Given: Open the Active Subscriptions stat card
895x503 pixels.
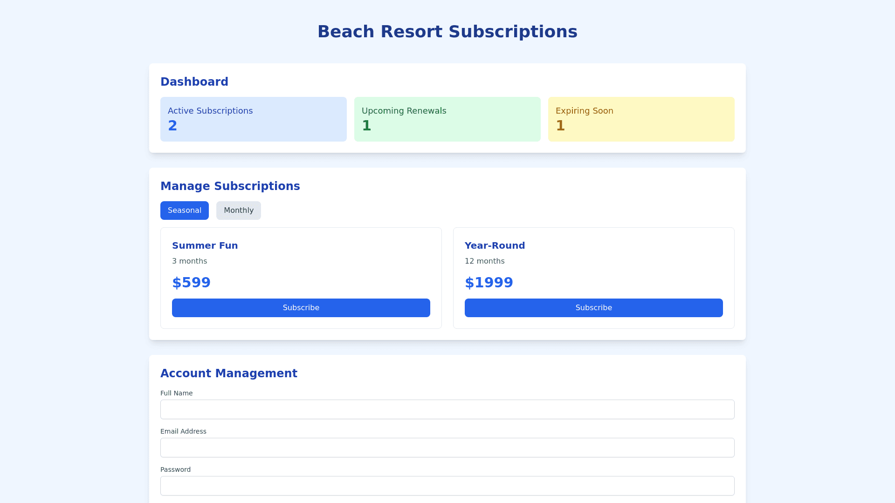Looking at the screenshot, I should (253, 119).
